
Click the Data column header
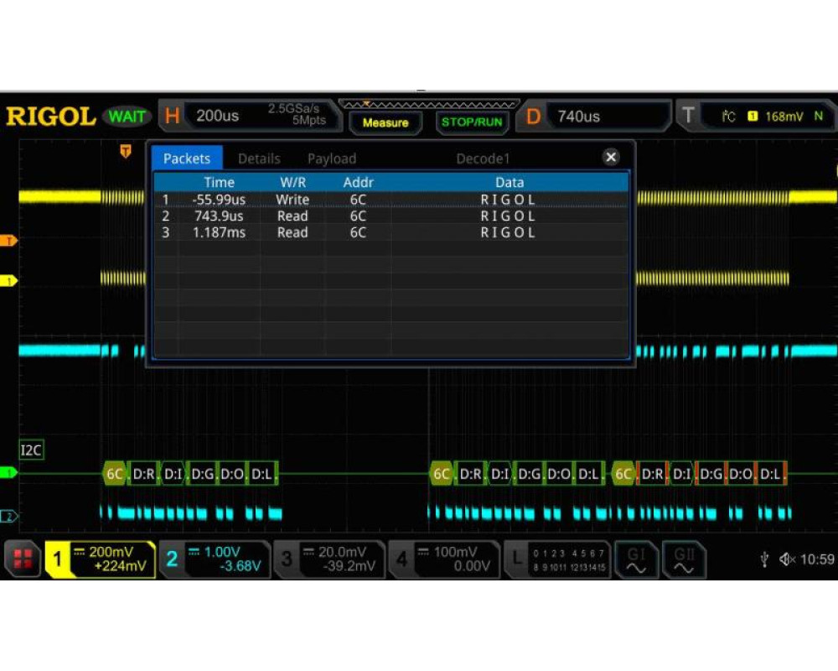click(510, 183)
